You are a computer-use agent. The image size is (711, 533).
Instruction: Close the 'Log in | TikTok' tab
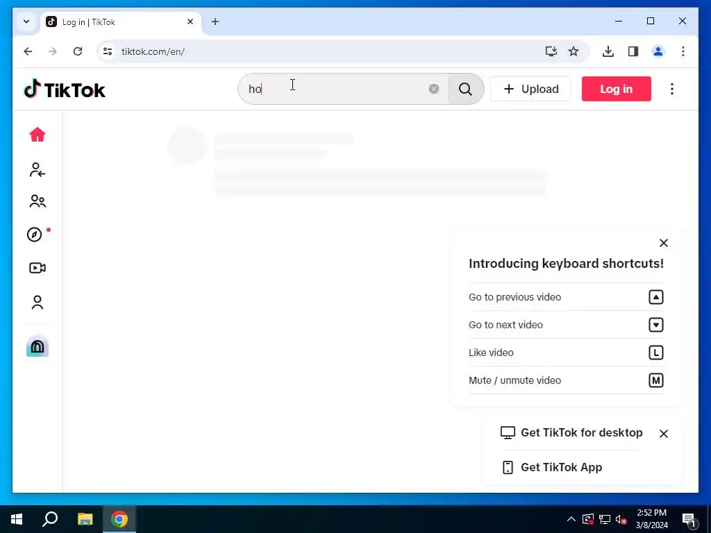(x=190, y=22)
